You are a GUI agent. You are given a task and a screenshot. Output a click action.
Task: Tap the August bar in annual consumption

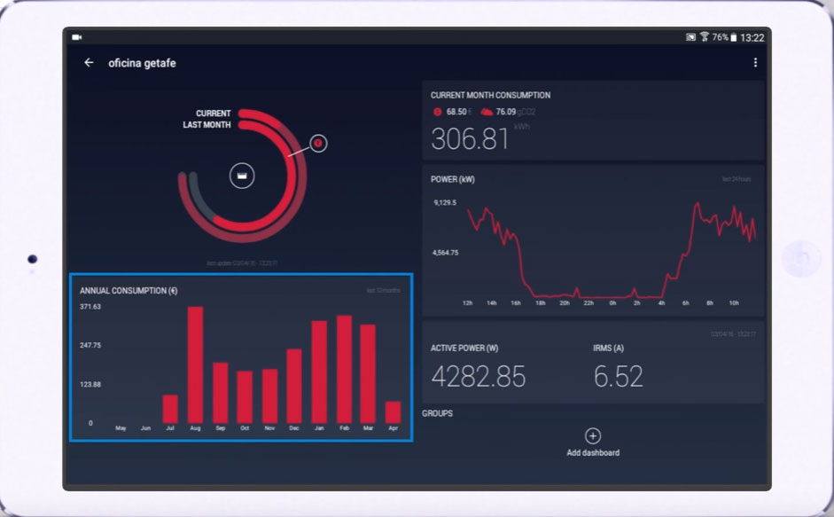[195, 364]
